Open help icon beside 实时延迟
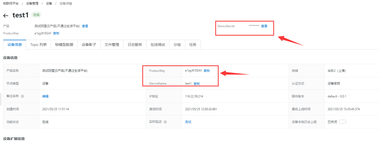 pyautogui.click(x=165, y=122)
